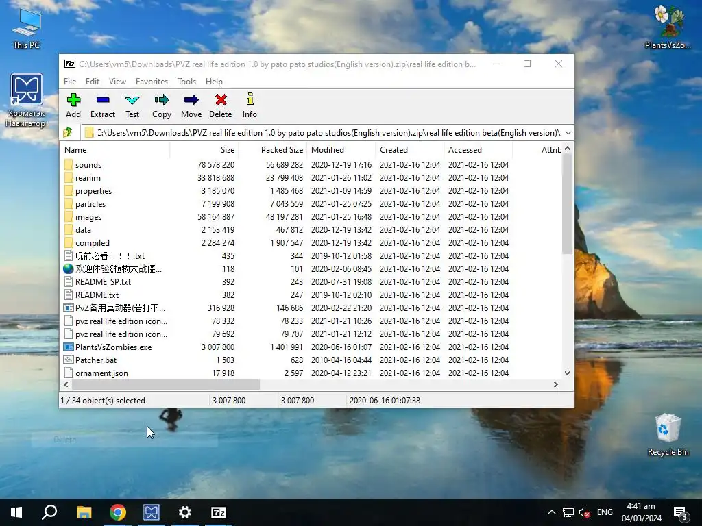This screenshot has height=526, width=702.
Task: Open PlantsVsZombies desktop shortcut
Action: pos(668,27)
